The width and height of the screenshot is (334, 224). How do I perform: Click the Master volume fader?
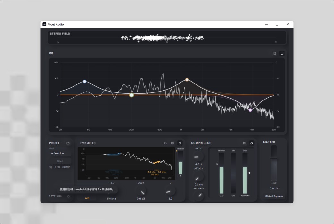[274, 163]
